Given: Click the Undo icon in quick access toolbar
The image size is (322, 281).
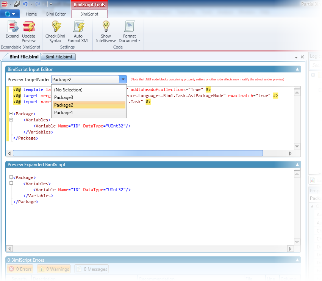Looking at the screenshot, I should coord(25,4).
